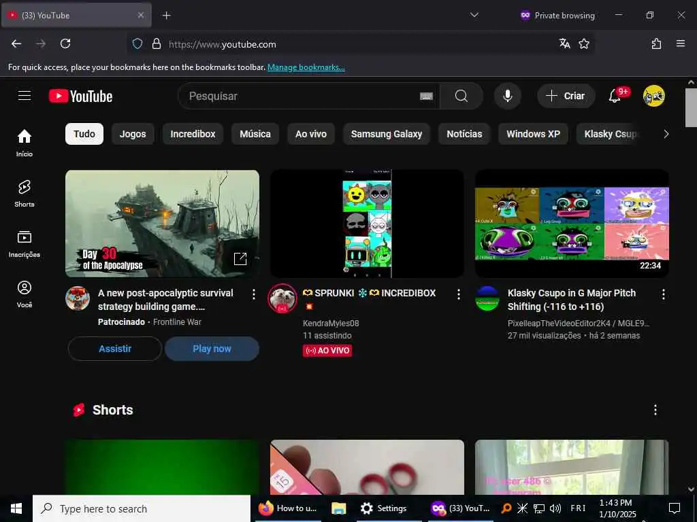Open Você in the sidebar
The height and width of the screenshot is (522, 697).
25,294
